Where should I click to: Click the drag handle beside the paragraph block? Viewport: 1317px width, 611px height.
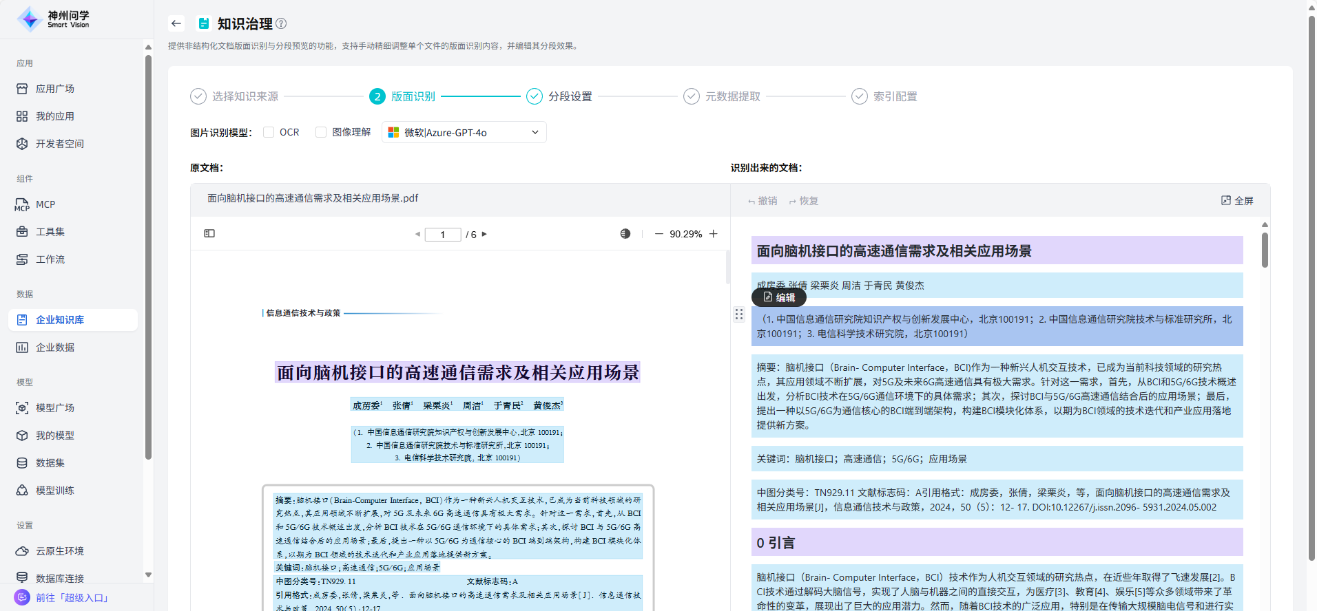click(739, 314)
